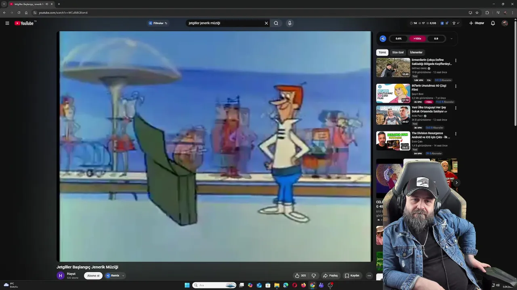Open the Hayat channel avatar

61,275
